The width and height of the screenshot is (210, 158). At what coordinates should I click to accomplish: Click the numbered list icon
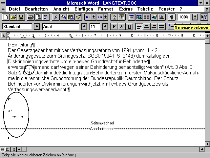pos(171,27)
